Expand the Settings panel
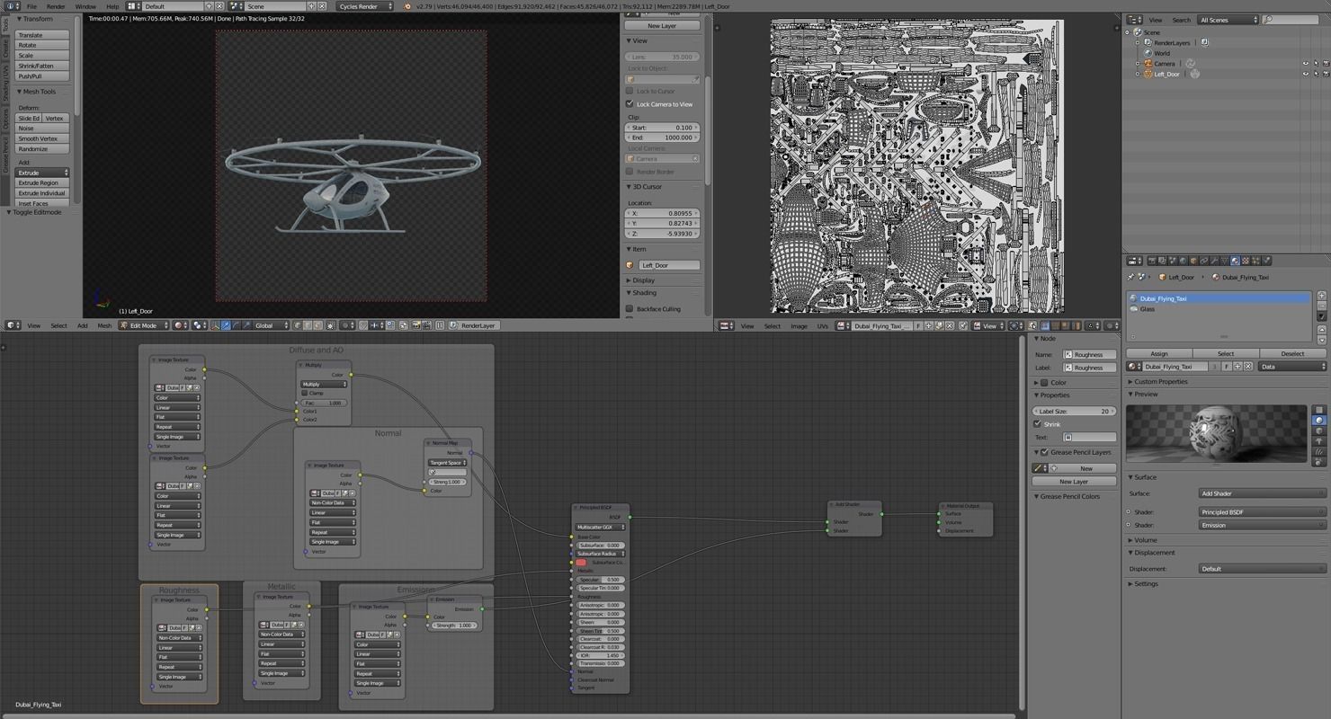This screenshot has width=1331, height=719. tap(1145, 584)
